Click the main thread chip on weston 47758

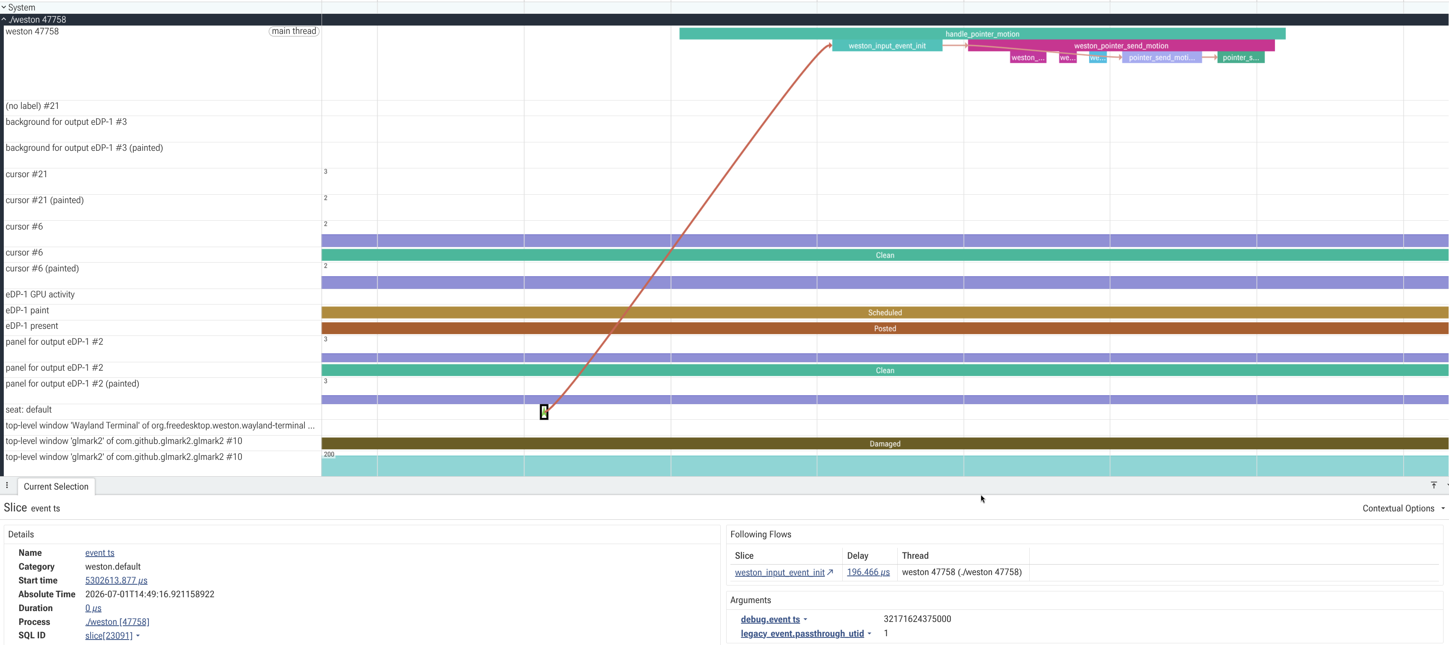[x=293, y=31]
